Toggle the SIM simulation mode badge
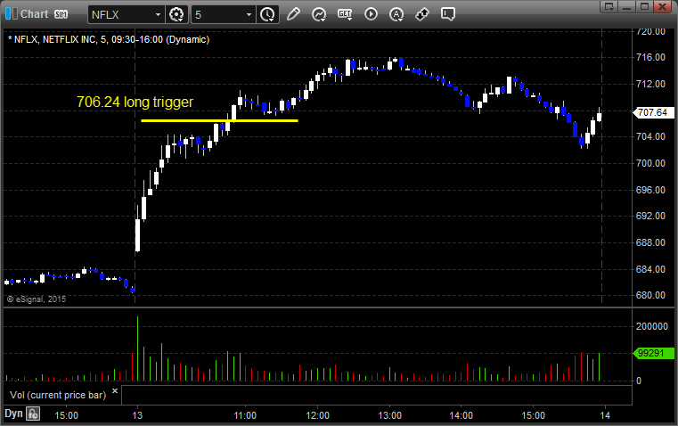This screenshot has width=678, height=426. pos(61,14)
